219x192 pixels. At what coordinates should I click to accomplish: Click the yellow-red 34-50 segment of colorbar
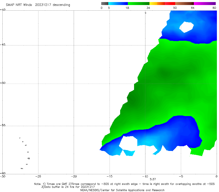coord(162,4)
